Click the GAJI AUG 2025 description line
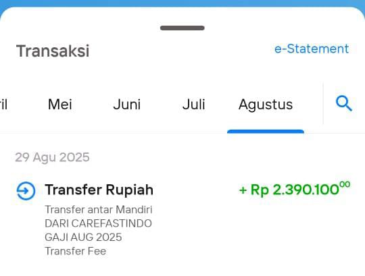Image resolution: width=365 pixels, height=276 pixels. tap(83, 238)
